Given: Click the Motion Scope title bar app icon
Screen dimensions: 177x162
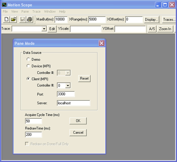Looking at the screenshot, I should click(4, 5).
